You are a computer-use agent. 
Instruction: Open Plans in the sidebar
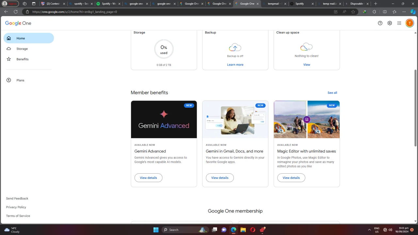(x=29, y=80)
